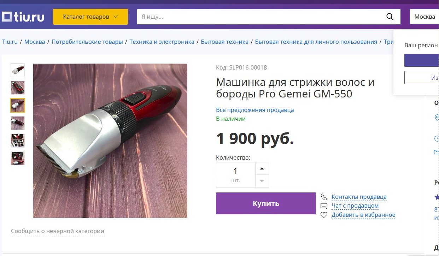Open the Москва region selector
This screenshot has height=256, width=439.
click(425, 17)
